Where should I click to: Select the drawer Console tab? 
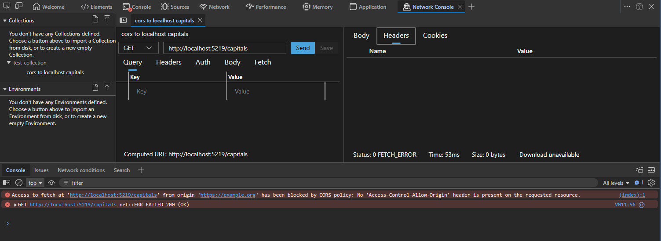[x=15, y=170]
